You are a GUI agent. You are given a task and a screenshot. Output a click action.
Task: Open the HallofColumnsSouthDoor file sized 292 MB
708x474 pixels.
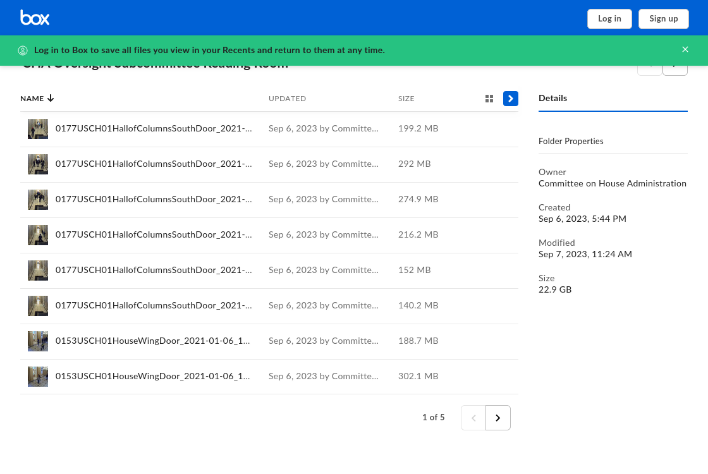point(154,164)
